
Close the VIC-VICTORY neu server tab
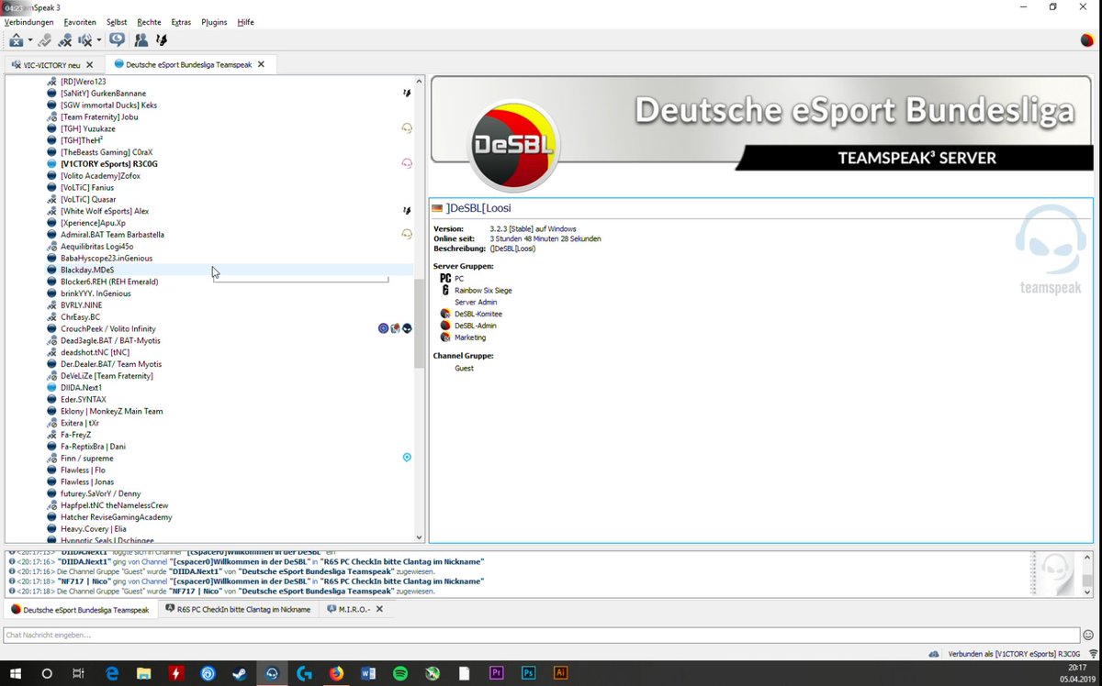pos(89,65)
